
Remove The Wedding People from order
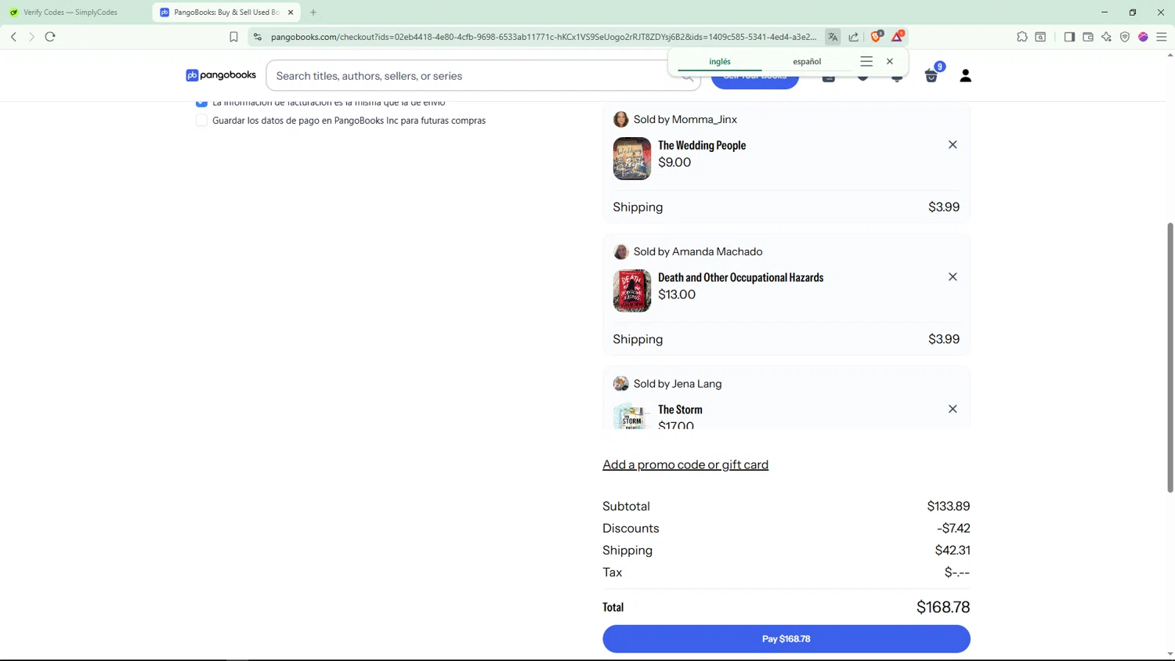pyautogui.click(x=953, y=145)
